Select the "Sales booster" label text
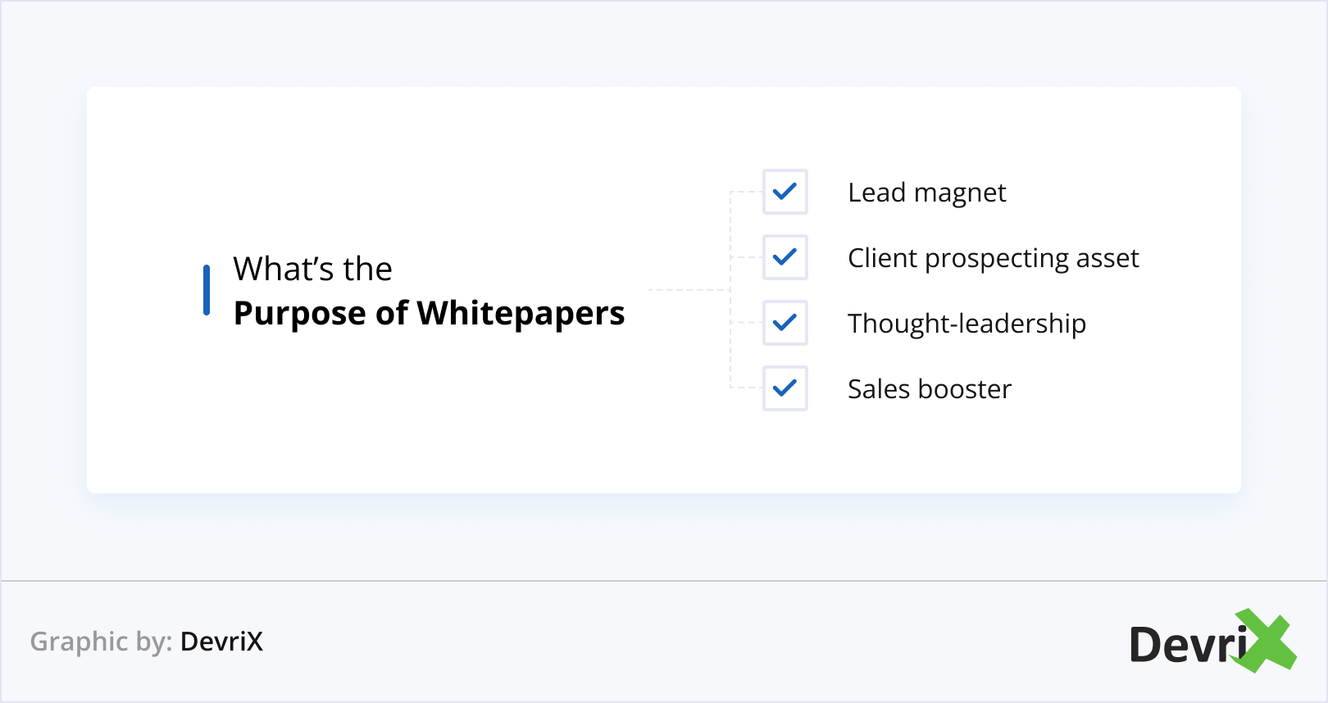Screen dimensions: 1328x703 pyautogui.click(x=930, y=389)
